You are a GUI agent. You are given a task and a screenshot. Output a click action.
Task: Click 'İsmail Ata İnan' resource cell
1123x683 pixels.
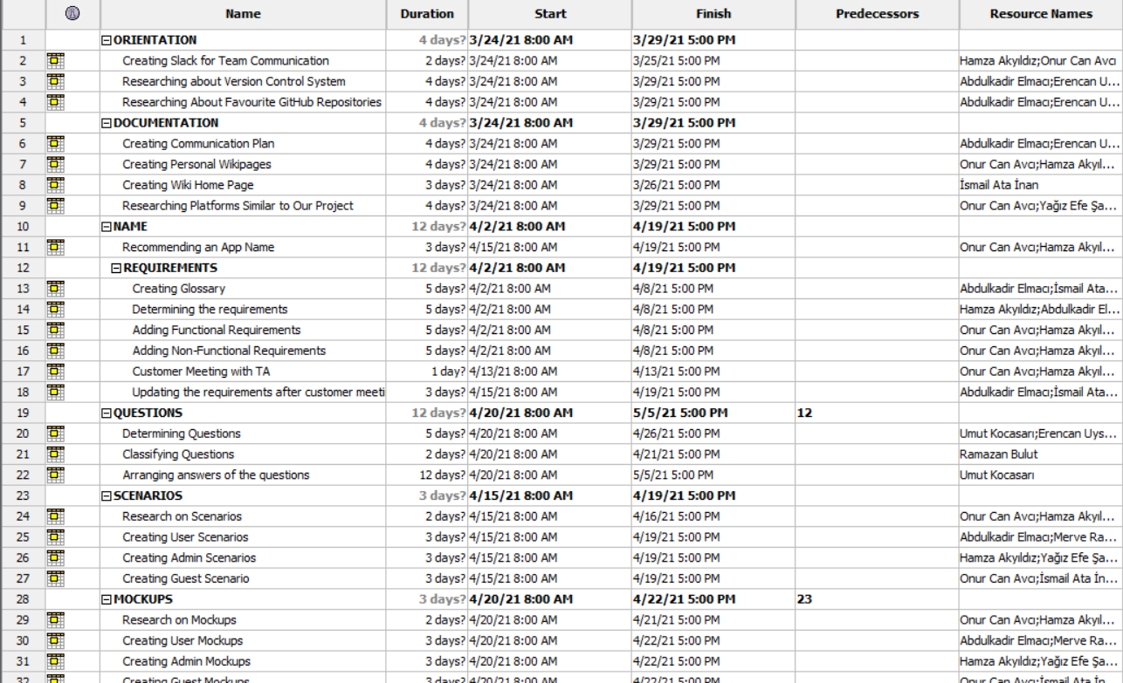pyautogui.click(x=1040, y=185)
